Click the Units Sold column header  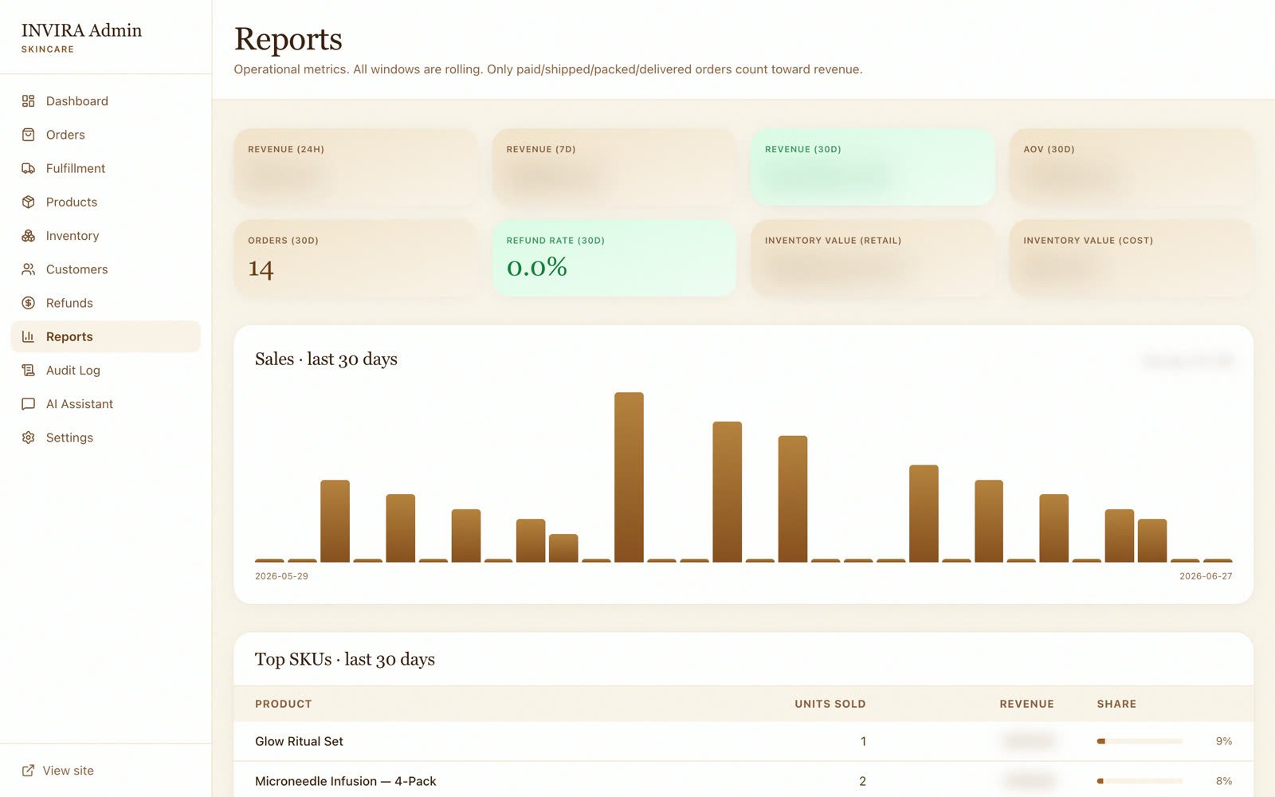(830, 704)
